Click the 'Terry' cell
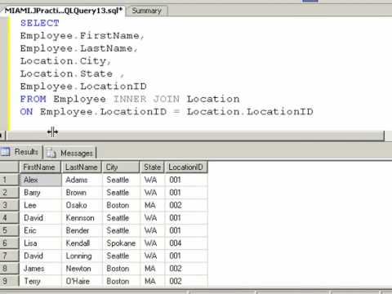 41,281
